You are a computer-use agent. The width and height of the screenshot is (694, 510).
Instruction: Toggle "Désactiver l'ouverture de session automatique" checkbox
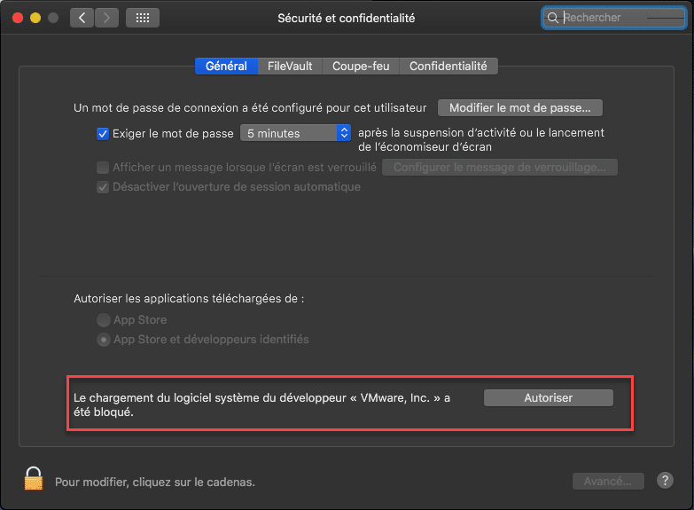pyautogui.click(x=103, y=187)
